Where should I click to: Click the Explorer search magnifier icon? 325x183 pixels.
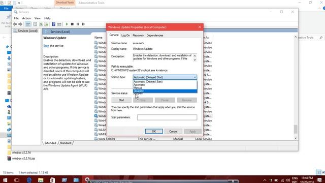pos(321,38)
